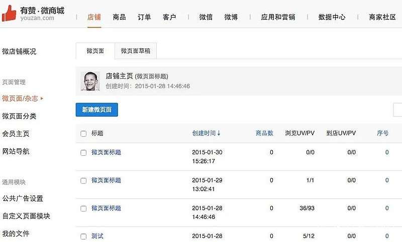
Task: Open 网站导航 in the sidebar
Action: (x=16, y=151)
